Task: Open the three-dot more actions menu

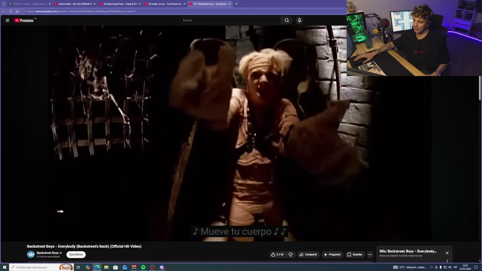Action: pos(370,254)
